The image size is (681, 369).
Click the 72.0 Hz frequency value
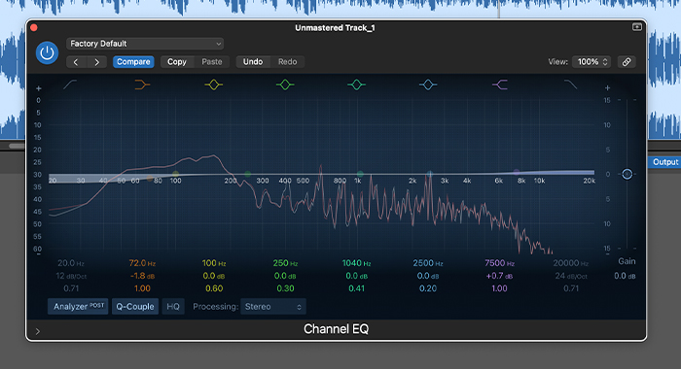[142, 263]
